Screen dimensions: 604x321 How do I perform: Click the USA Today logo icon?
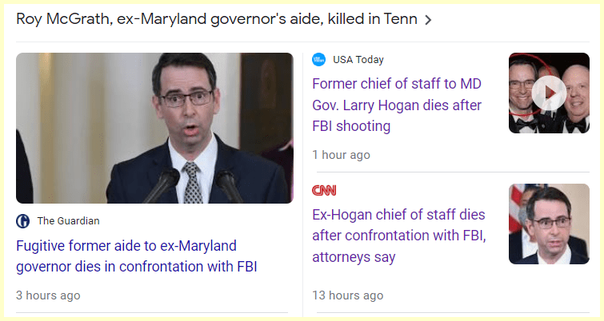(319, 60)
